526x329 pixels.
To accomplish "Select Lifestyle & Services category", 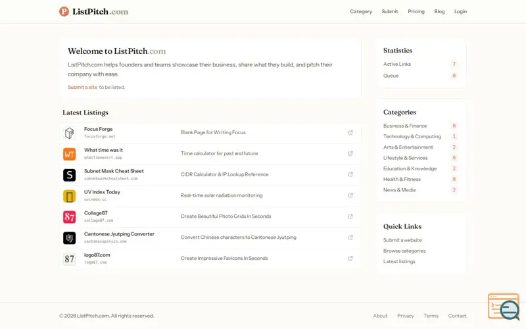I will (405, 158).
